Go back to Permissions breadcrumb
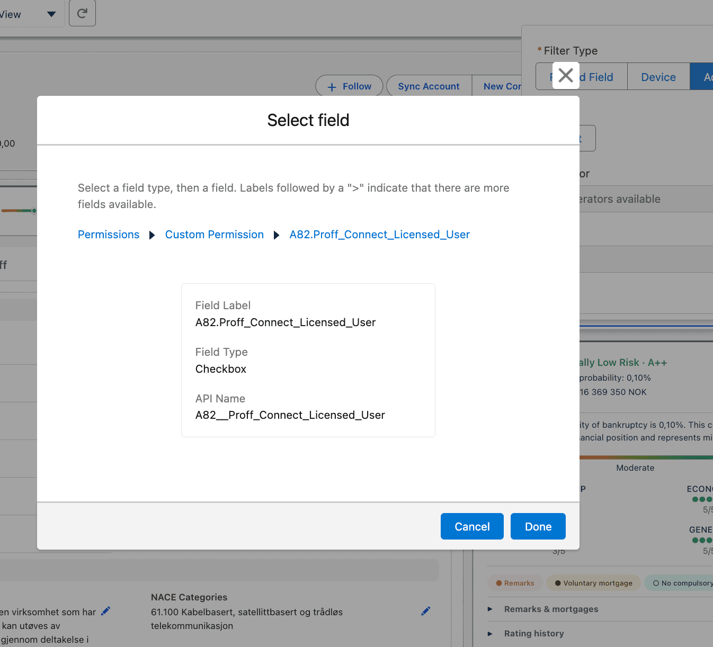 coord(109,235)
